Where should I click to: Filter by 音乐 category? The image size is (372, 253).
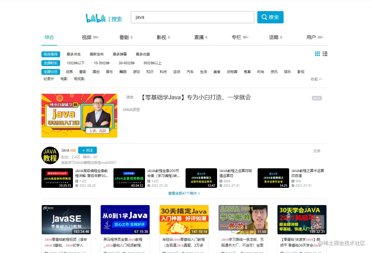pyautogui.click(x=109, y=72)
